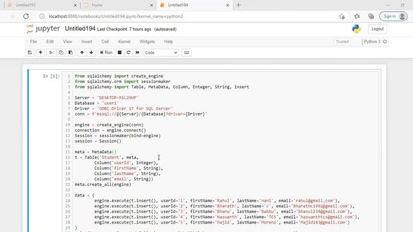This screenshot has width=413, height=232.
Task: Open the View menu
Action: point(67,41)
